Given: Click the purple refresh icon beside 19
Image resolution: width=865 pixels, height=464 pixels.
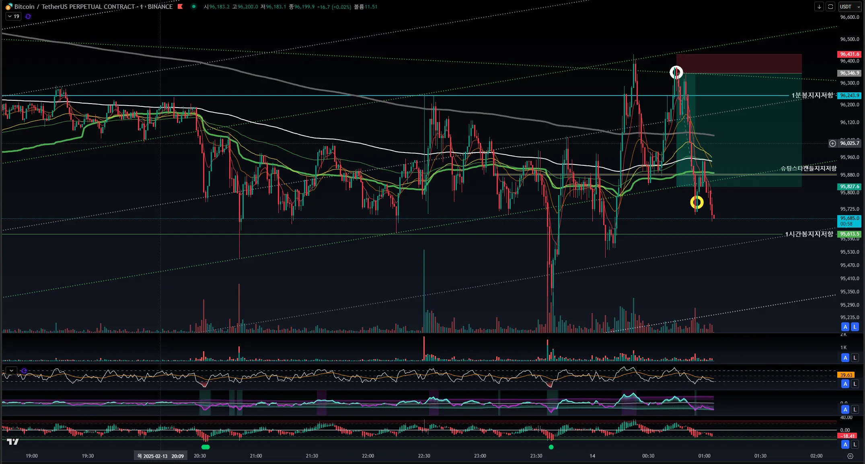Looking at the screenshot, I should point(28,16).
